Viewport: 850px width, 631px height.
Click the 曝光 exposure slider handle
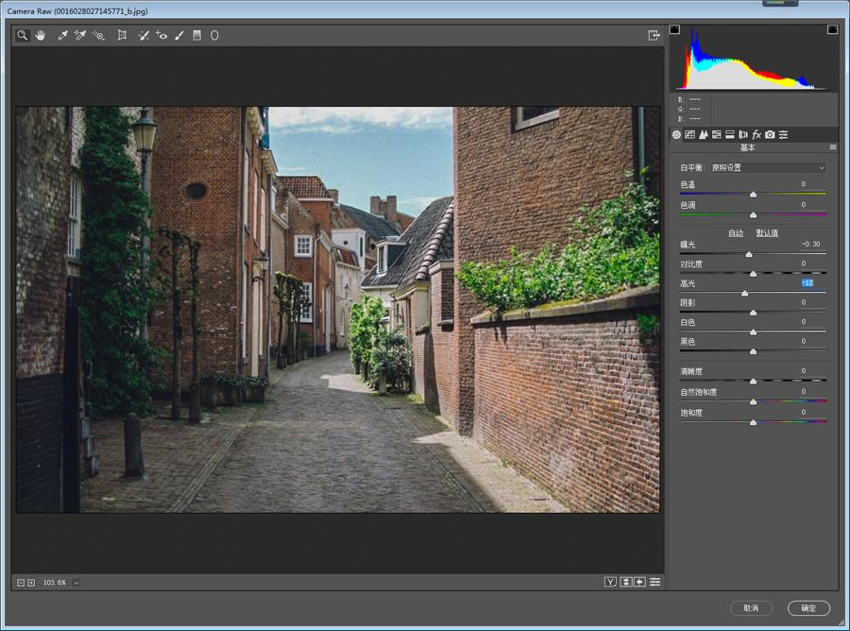pyautogui.click(x=749, y=254)
